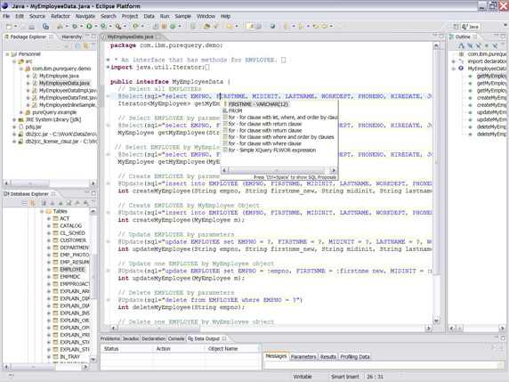Collapse the src folder node
The image size is (509, 382).
[x=14, y=61]
